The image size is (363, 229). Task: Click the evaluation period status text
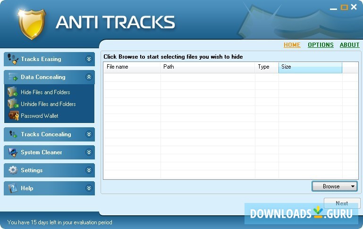pos(60,222)
